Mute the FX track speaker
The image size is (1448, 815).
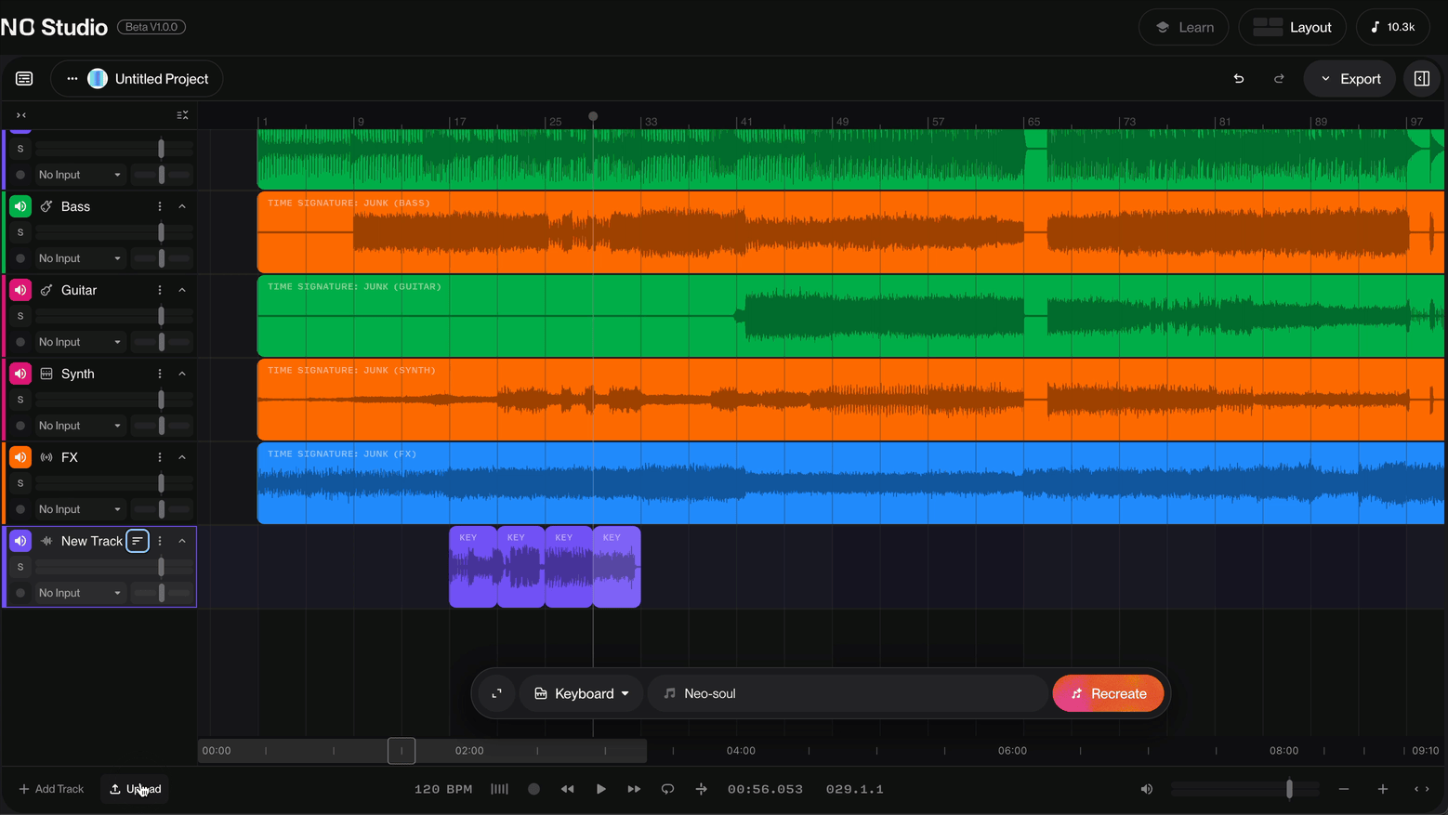(20, 457)
